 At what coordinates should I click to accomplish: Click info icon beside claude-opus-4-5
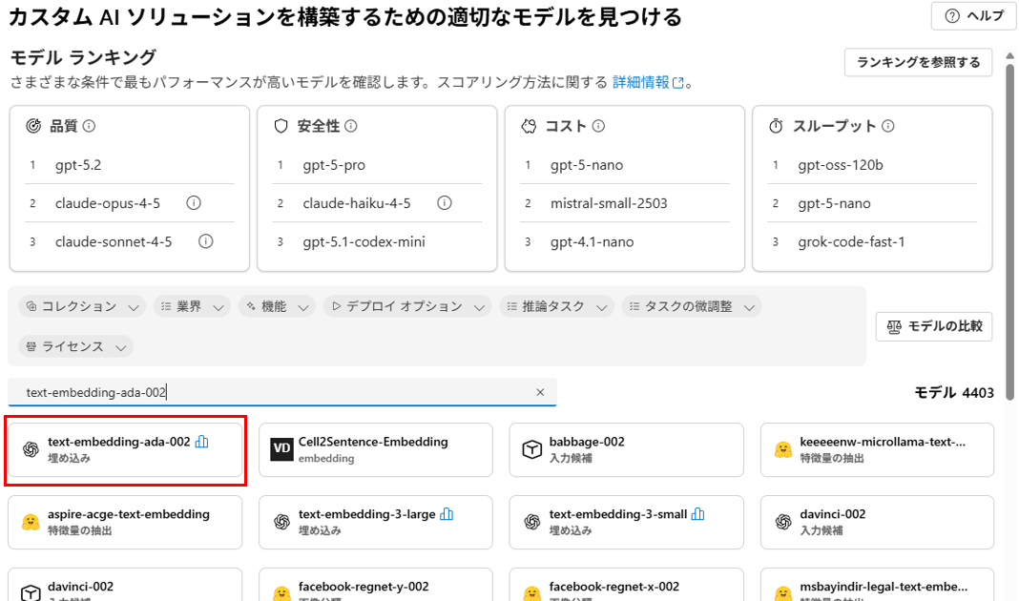point(194,202)
